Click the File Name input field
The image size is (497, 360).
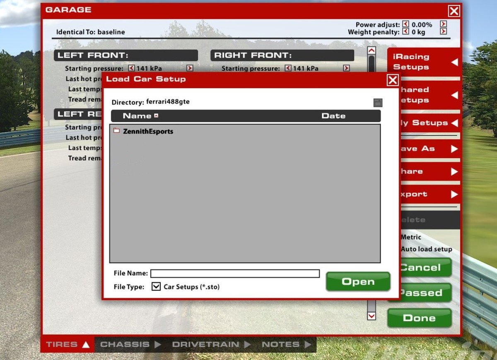click(x=235, y=273)
